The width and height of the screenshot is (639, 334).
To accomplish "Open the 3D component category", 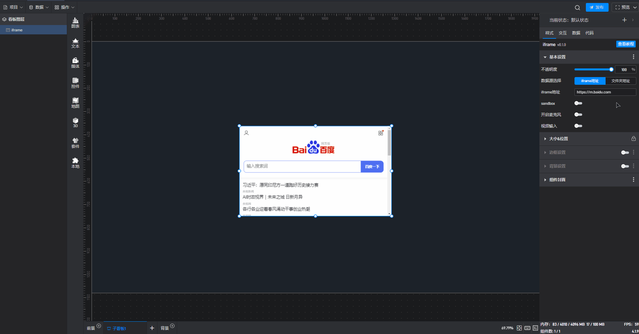I will [76, 122].
